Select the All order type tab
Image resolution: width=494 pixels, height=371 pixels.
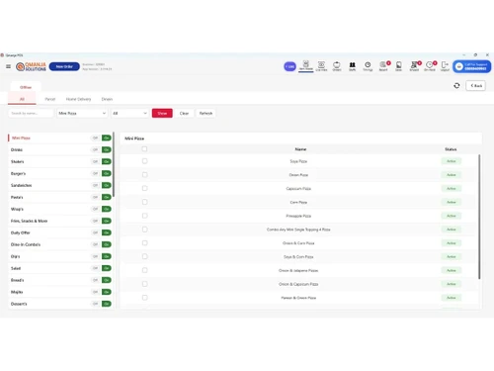(x=22, y=99)
